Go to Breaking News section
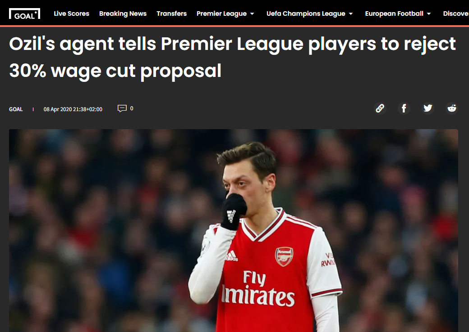The height and width of the screenshot is (332, 469). click(x=123, y=14)
